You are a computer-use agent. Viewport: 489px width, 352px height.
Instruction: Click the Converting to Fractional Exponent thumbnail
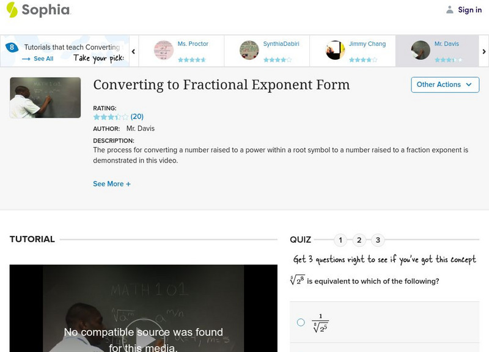tap(44, 97)
